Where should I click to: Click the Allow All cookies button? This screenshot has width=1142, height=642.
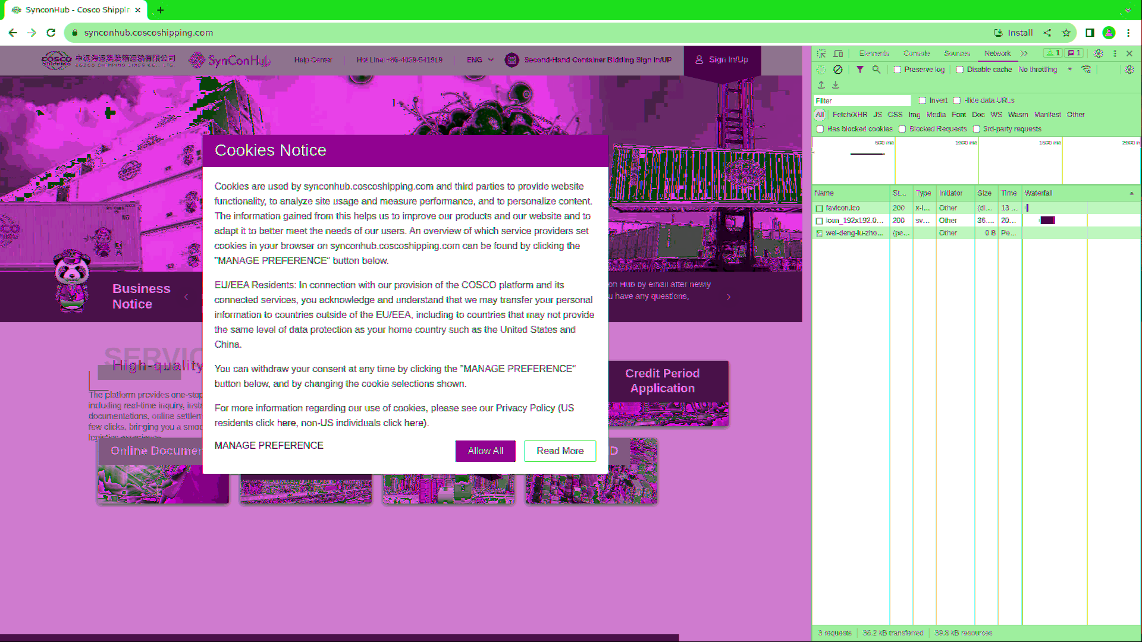tap(485, 451)
